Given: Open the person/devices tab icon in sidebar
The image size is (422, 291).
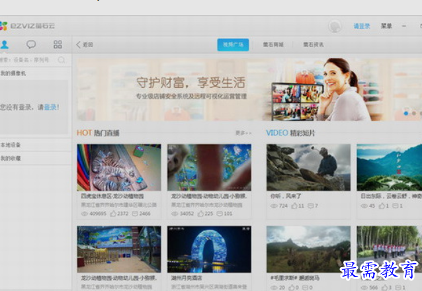Looking at the screenshot, I should click(5, 44).
